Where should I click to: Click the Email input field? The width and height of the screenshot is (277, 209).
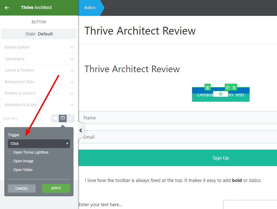(x=177, y=137)
